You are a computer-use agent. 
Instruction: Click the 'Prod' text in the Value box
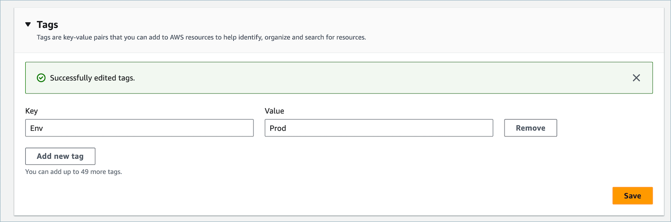[278, 128]
